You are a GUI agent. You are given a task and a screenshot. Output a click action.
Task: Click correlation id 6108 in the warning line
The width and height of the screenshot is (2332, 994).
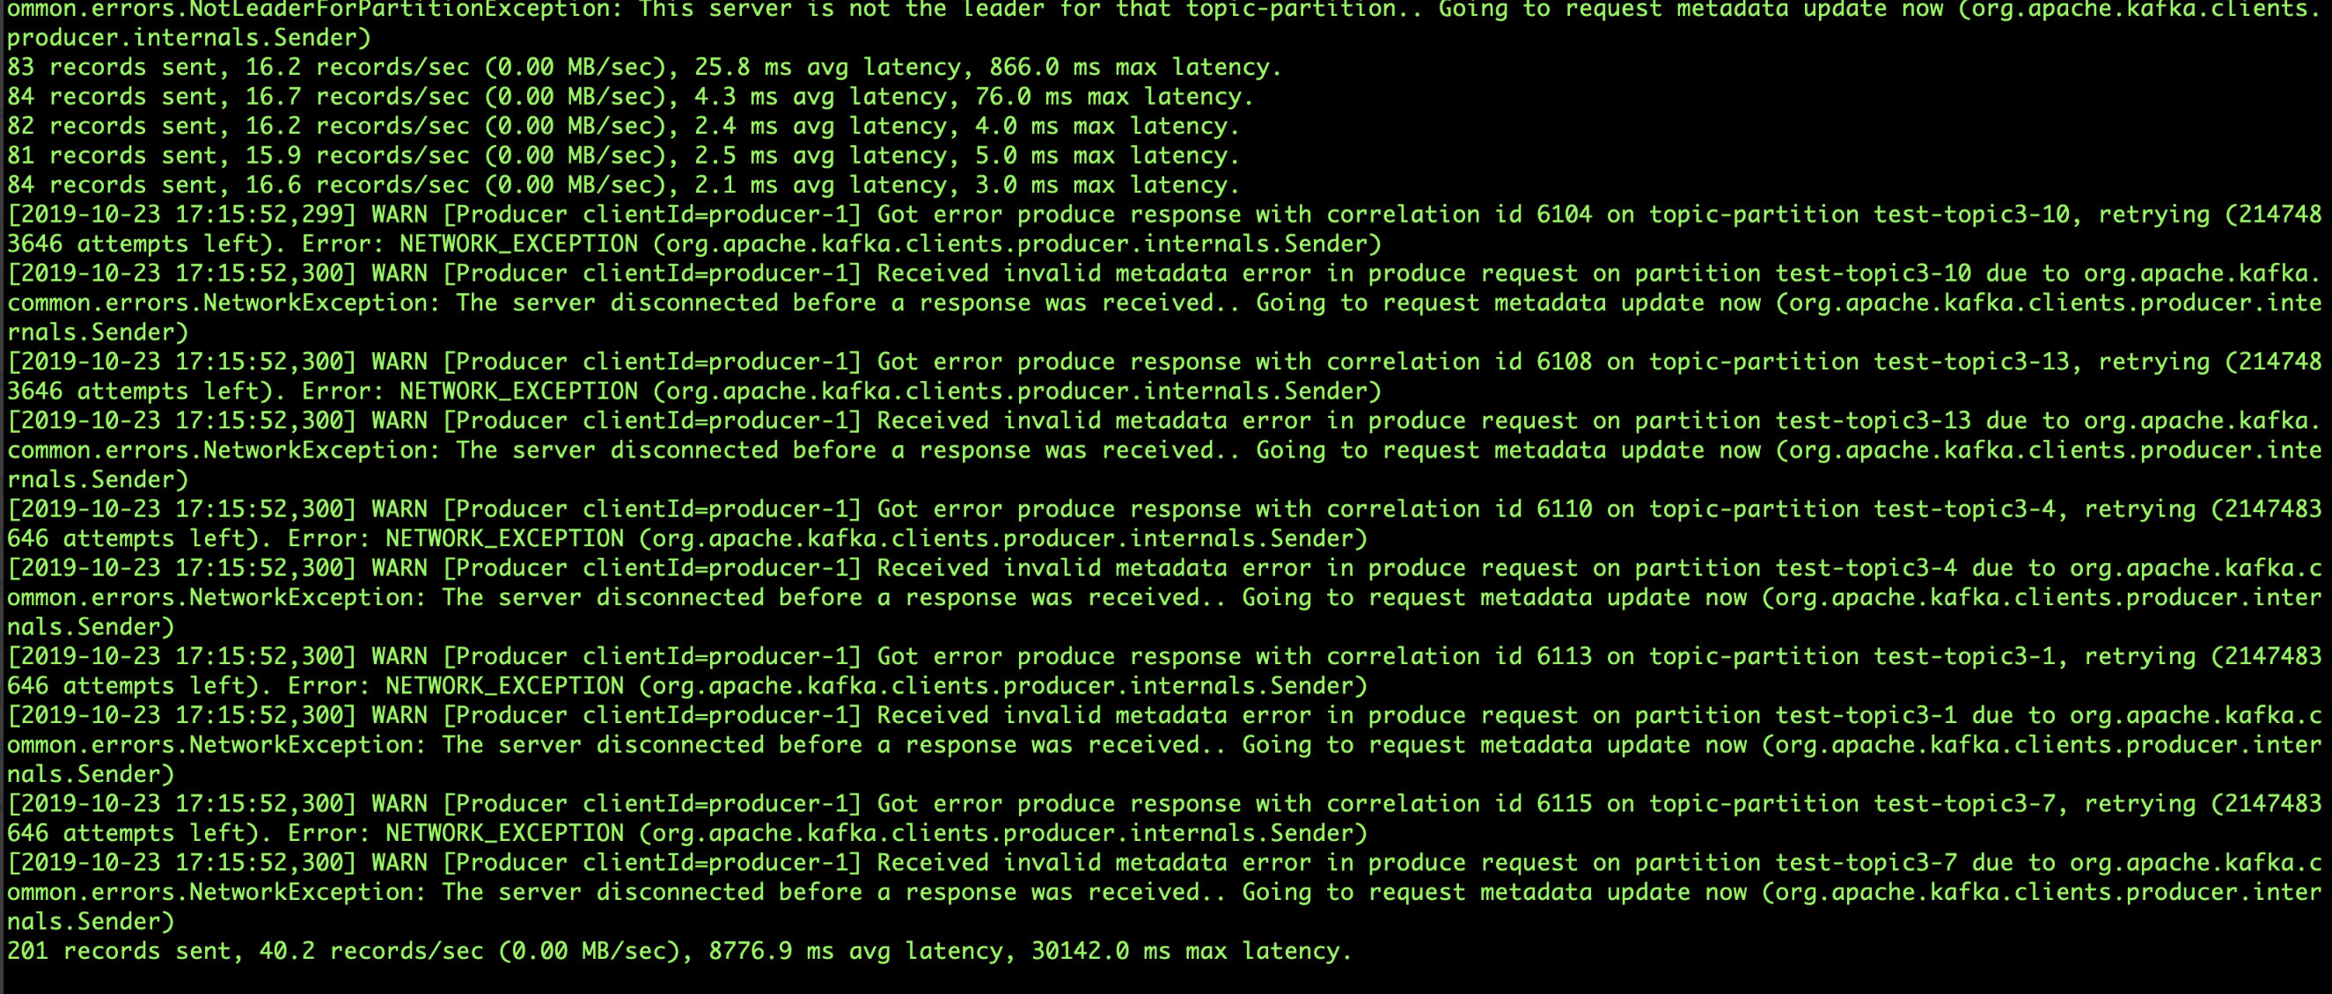pyautogui.click(x=1458, y=362)
